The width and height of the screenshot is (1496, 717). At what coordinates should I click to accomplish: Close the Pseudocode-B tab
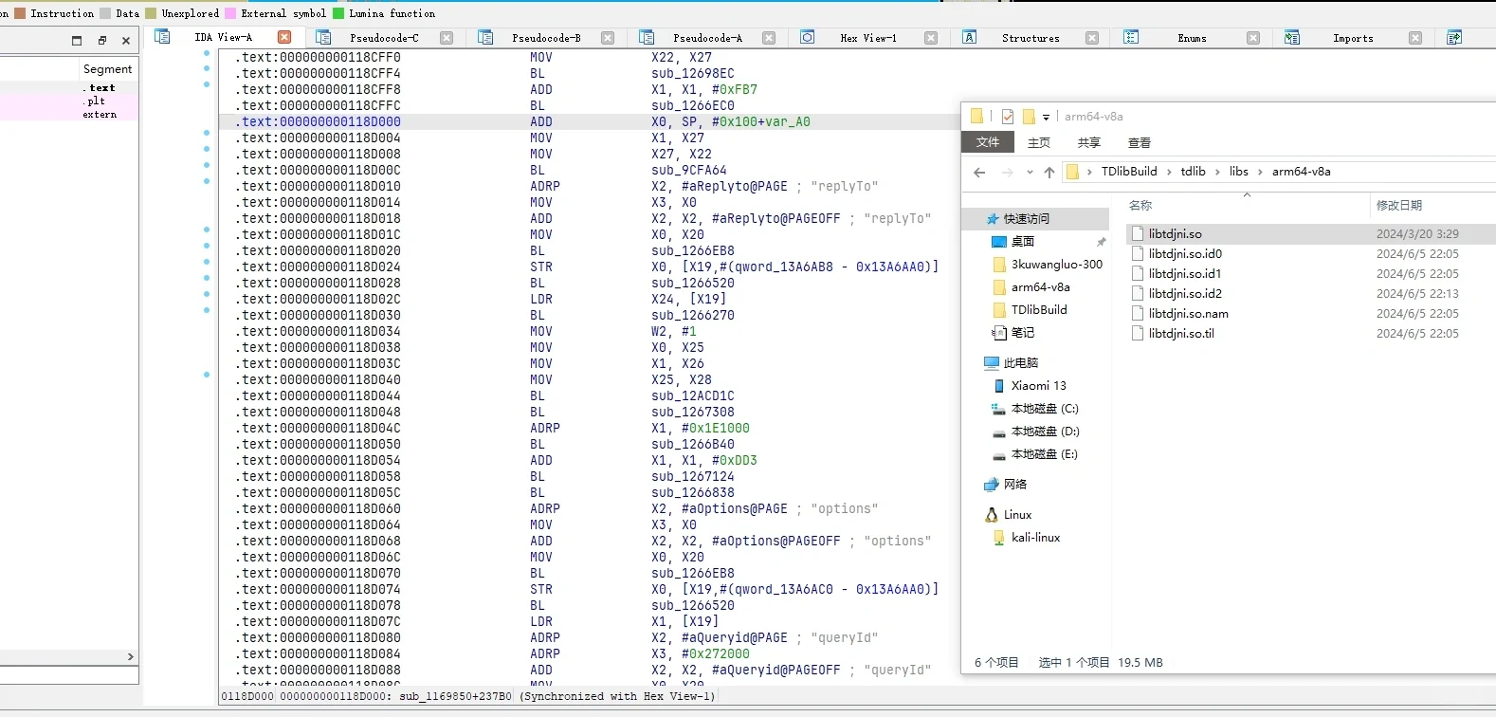coord(608,38)
